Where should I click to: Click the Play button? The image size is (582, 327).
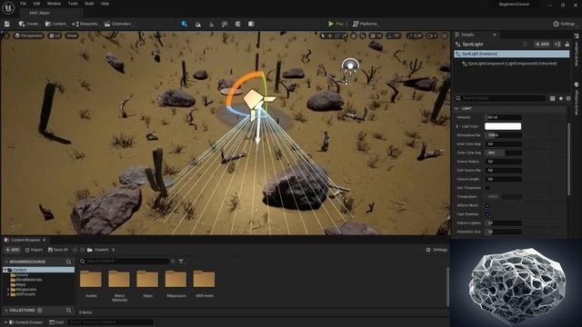click(336, 24)
